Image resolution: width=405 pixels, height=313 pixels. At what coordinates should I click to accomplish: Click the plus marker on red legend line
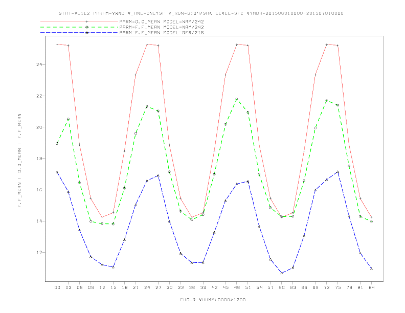(87, 21)
